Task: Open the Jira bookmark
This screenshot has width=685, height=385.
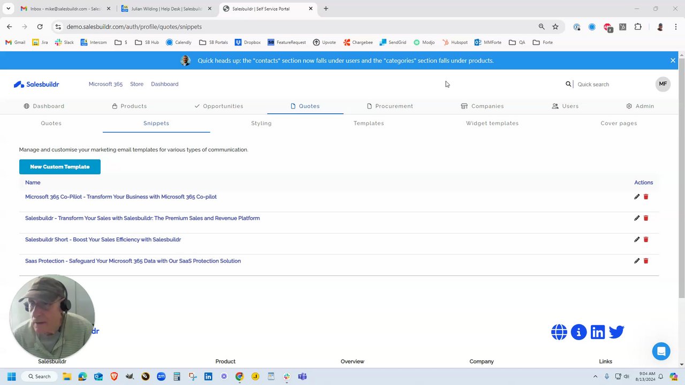Action: tap(40, 42)
